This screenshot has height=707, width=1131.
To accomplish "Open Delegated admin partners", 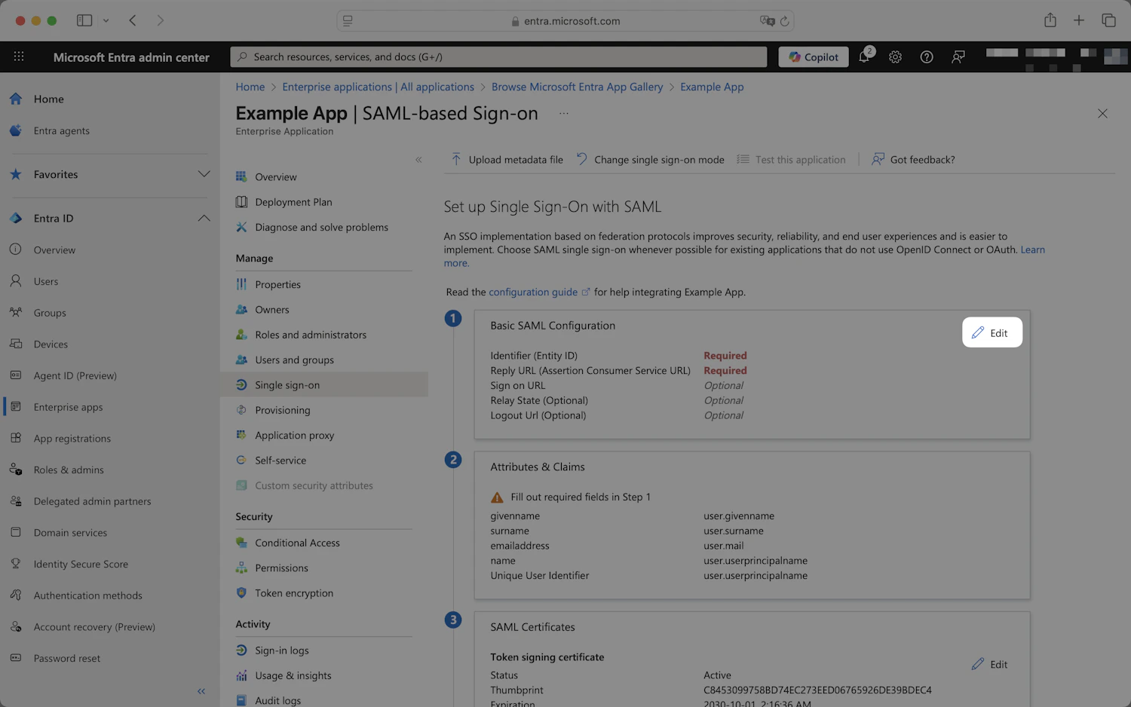I will [x=92, y=501].
